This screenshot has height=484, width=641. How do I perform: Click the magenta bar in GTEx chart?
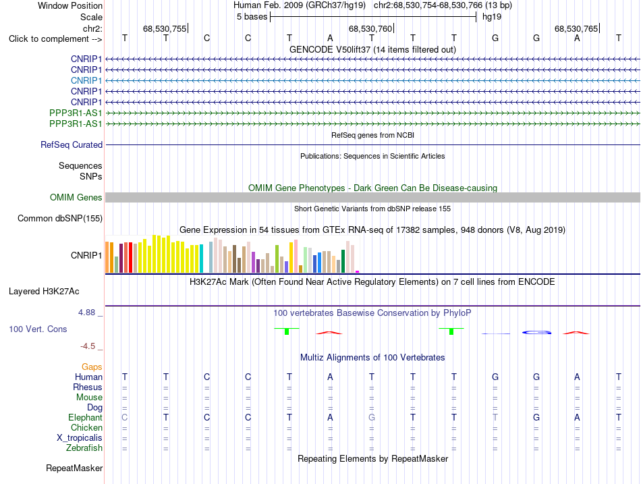pyautogui.click(x=358, y=271)
